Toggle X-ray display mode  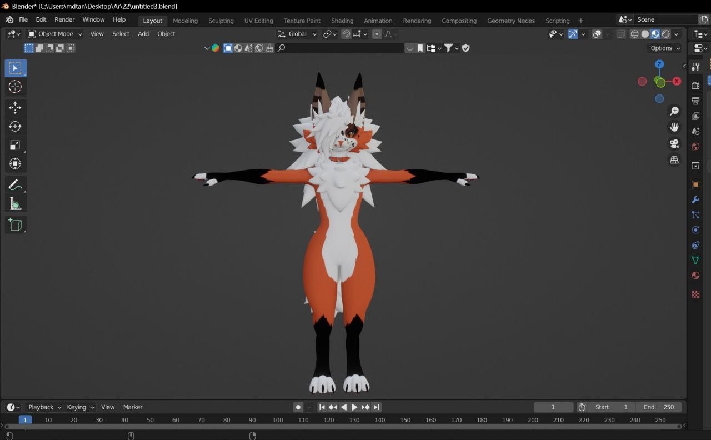tap(621, 34)
